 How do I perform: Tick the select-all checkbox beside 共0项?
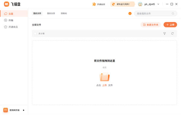click(35, 34)
